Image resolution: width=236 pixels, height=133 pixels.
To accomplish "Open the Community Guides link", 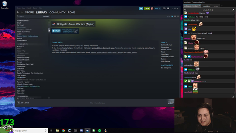I will [167, 57].
